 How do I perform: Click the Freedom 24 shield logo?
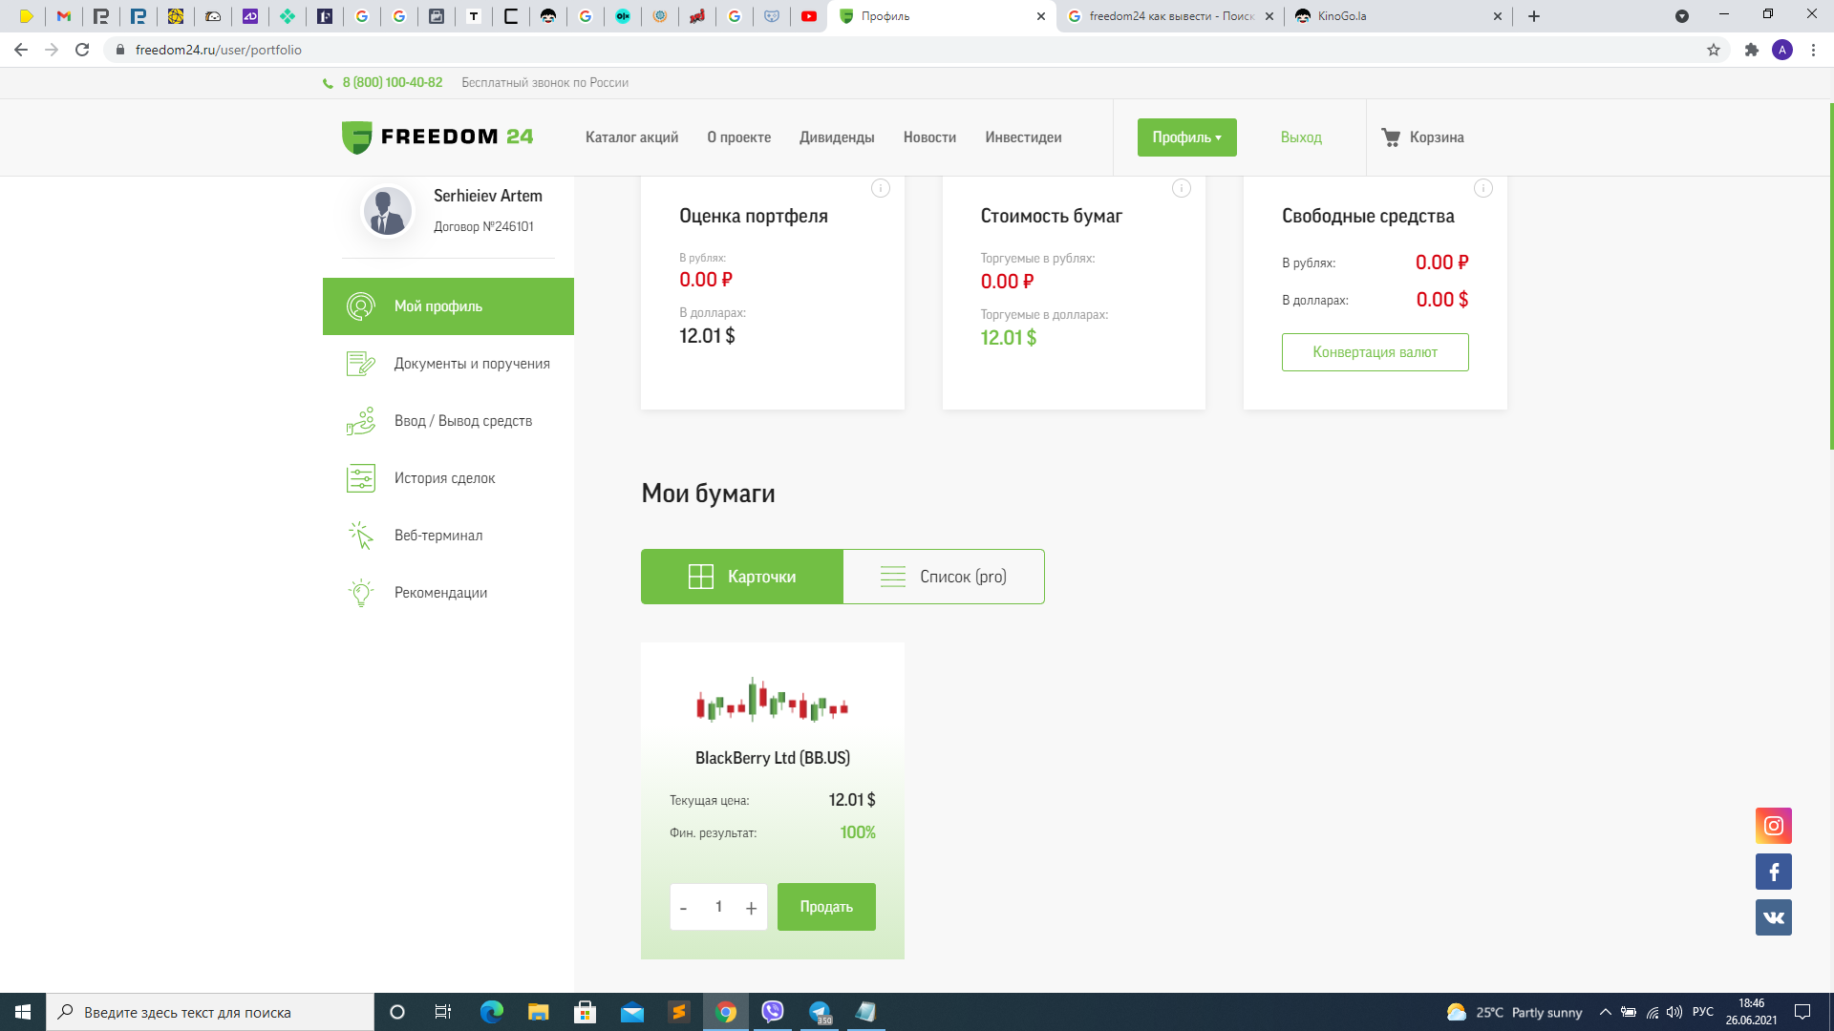356,137
